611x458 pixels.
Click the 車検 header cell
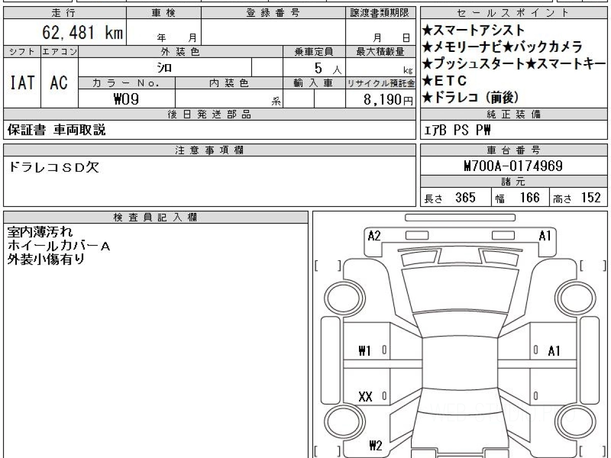pos(163,13)
